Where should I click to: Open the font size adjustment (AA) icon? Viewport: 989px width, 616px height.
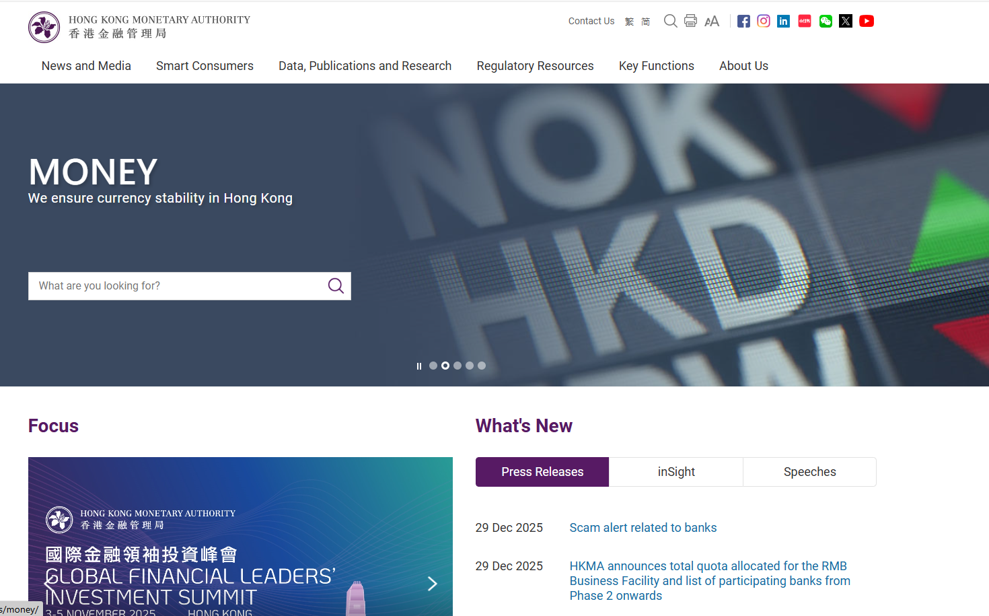click(x=712, y=21)
